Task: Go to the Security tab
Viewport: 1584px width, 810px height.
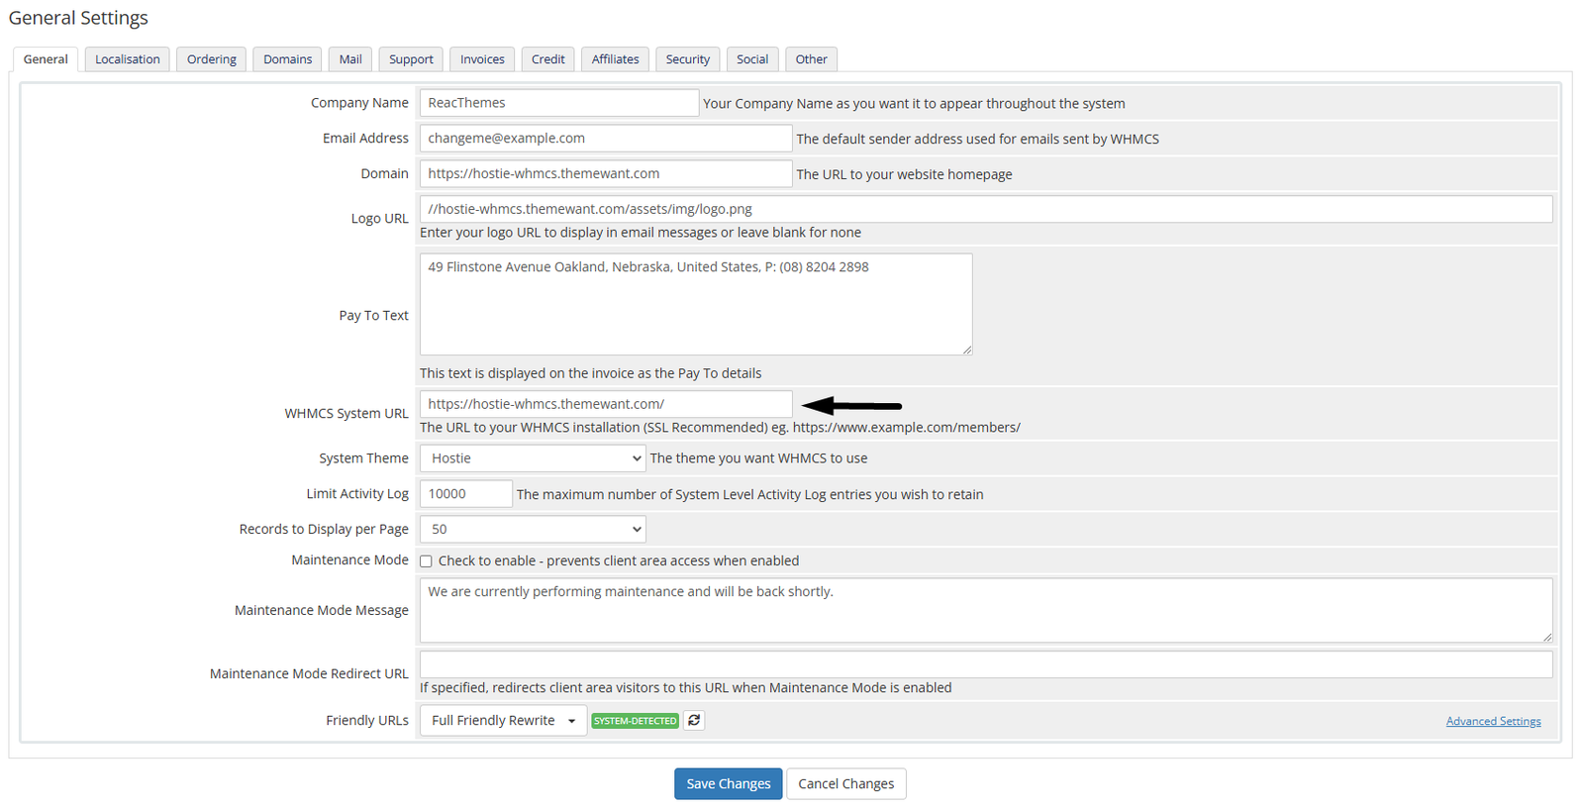Action: point(688,59)
